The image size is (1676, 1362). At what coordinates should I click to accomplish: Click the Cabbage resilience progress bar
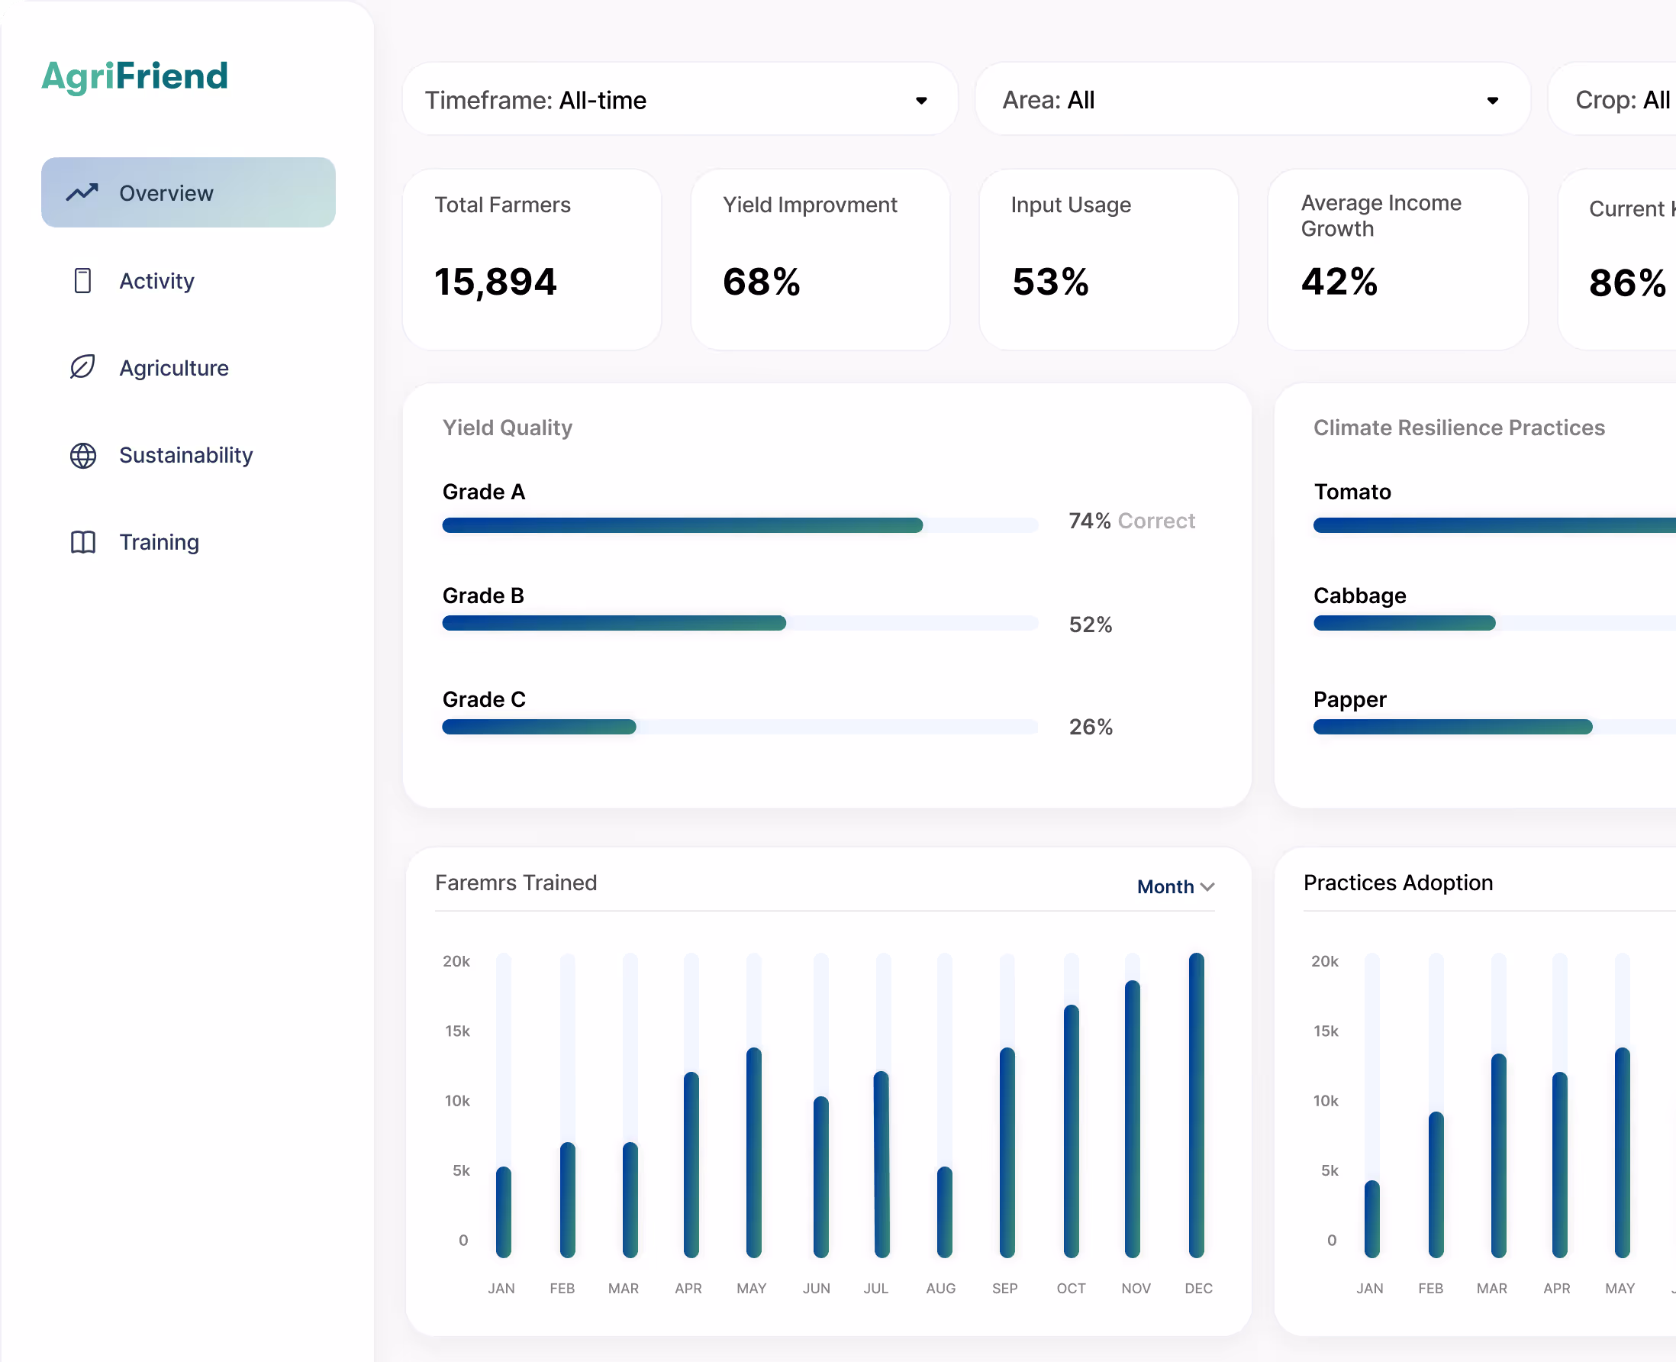pos(1495,623)
